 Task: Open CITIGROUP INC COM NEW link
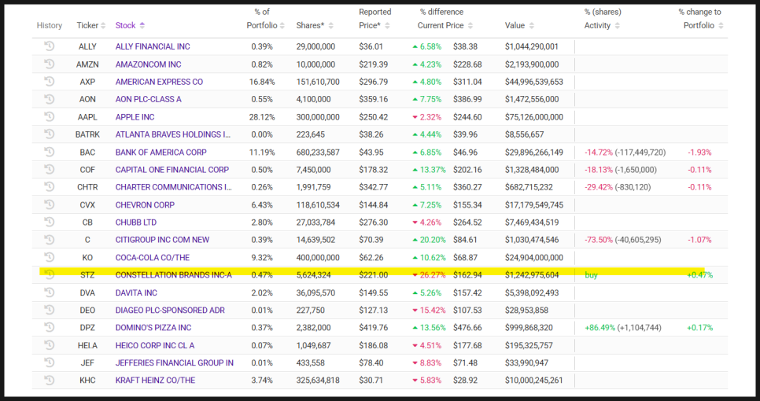click(x=162, y=240)
